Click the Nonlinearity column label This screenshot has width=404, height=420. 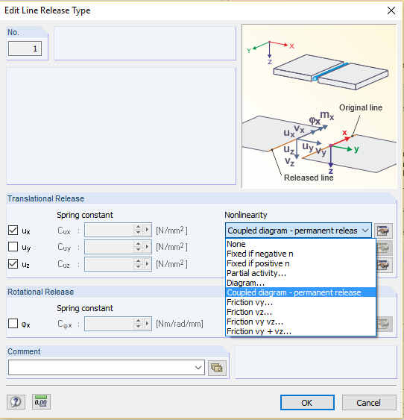tap(246, 215)
